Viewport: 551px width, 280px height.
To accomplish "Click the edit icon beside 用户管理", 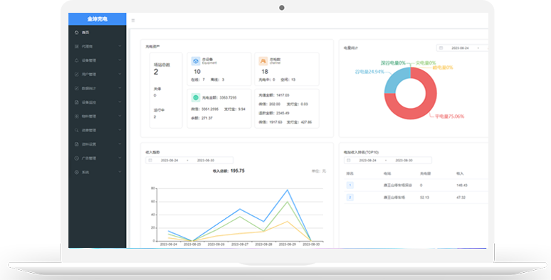I will pos(77,75).
